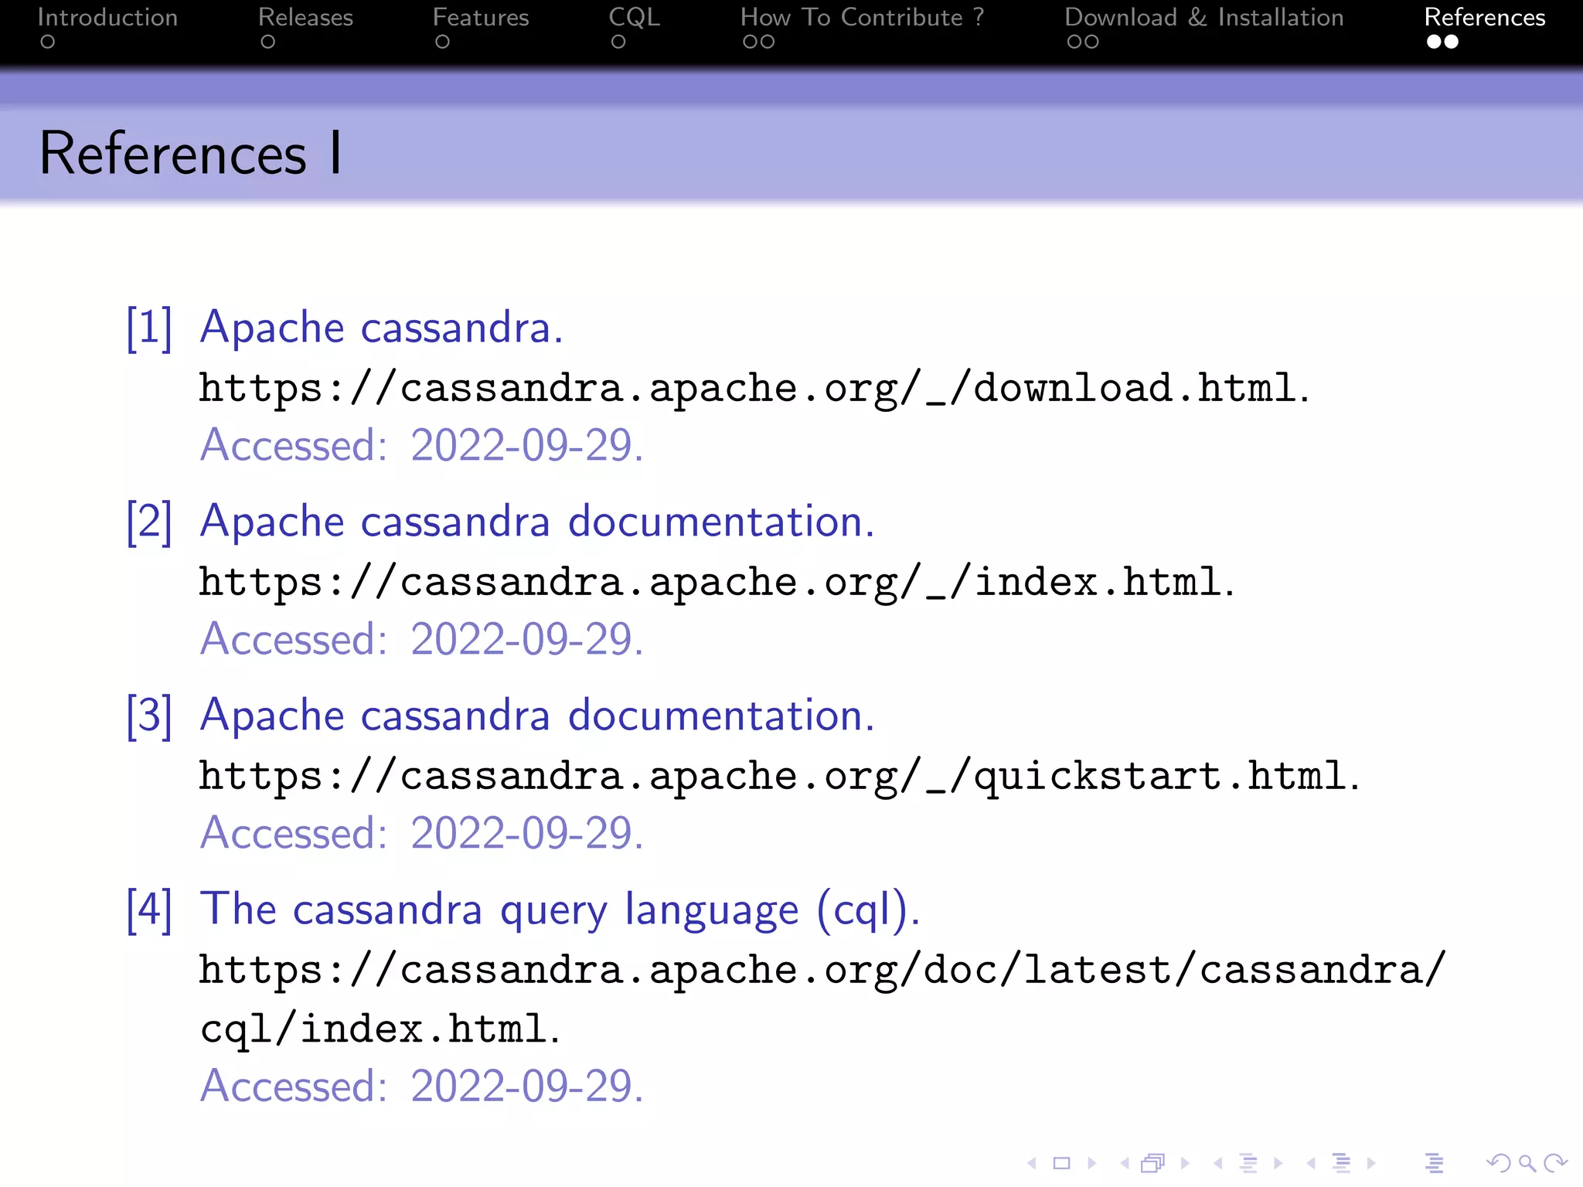Jump to How To Contribute section
The height and width of the screenshot is (1187, 1583).
862,17
